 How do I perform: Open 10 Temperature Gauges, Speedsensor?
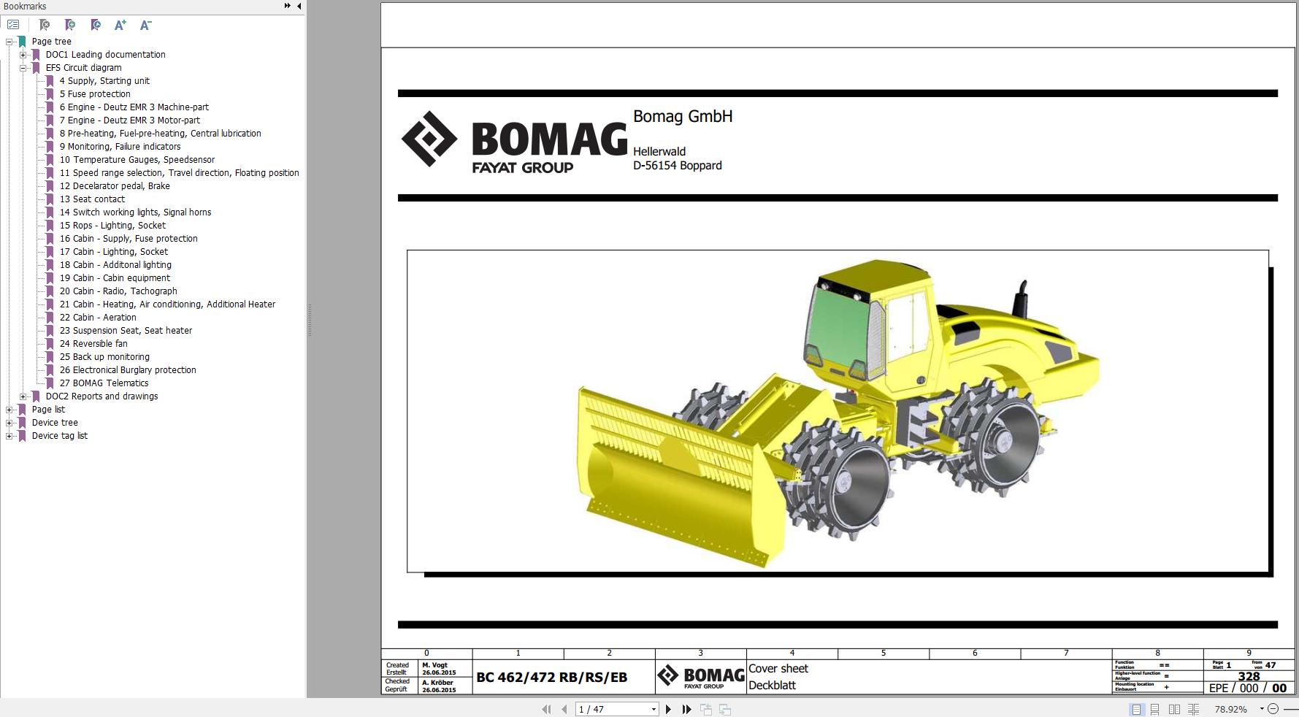[x=137, y=160]
